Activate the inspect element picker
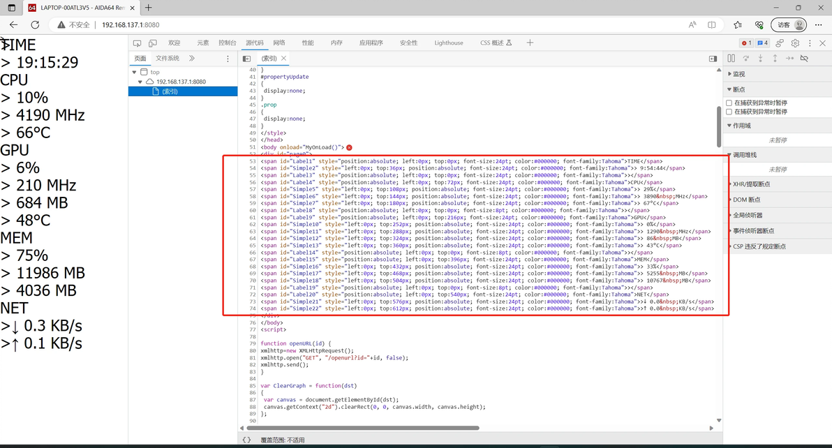 [x=138, y=43]
